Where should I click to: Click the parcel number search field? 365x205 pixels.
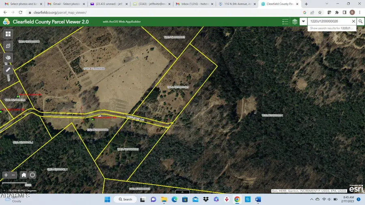(x=328, y=21)
